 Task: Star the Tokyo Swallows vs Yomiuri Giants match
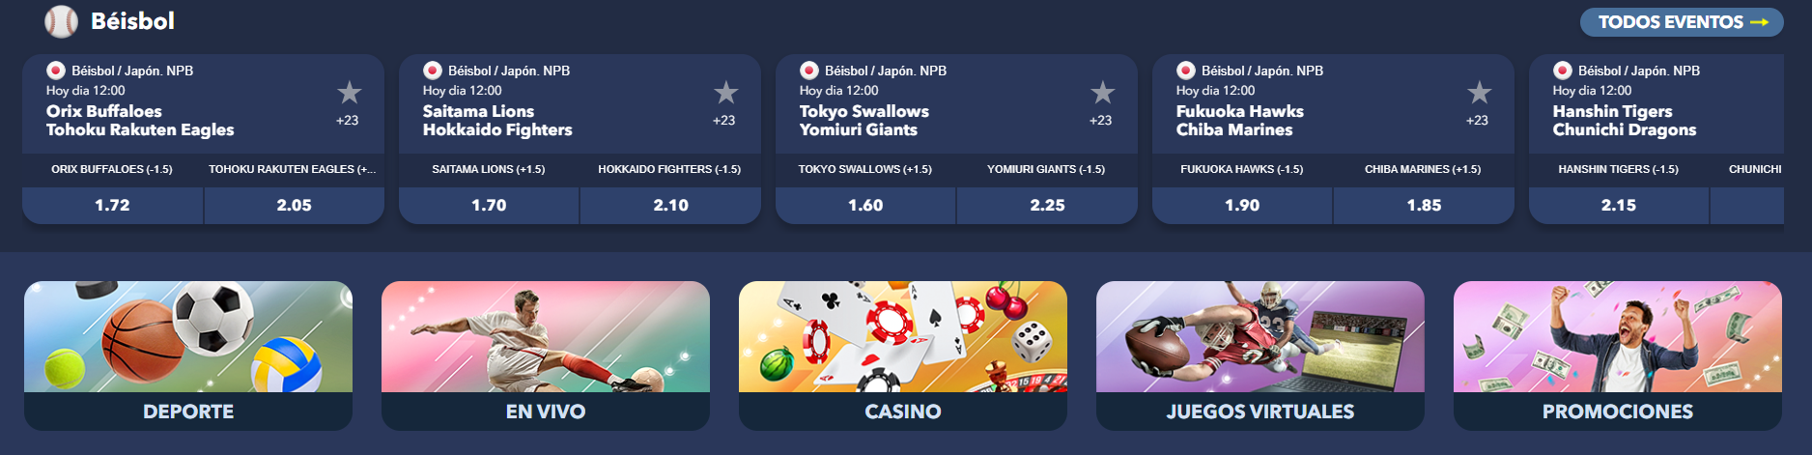pos(1102,93)
